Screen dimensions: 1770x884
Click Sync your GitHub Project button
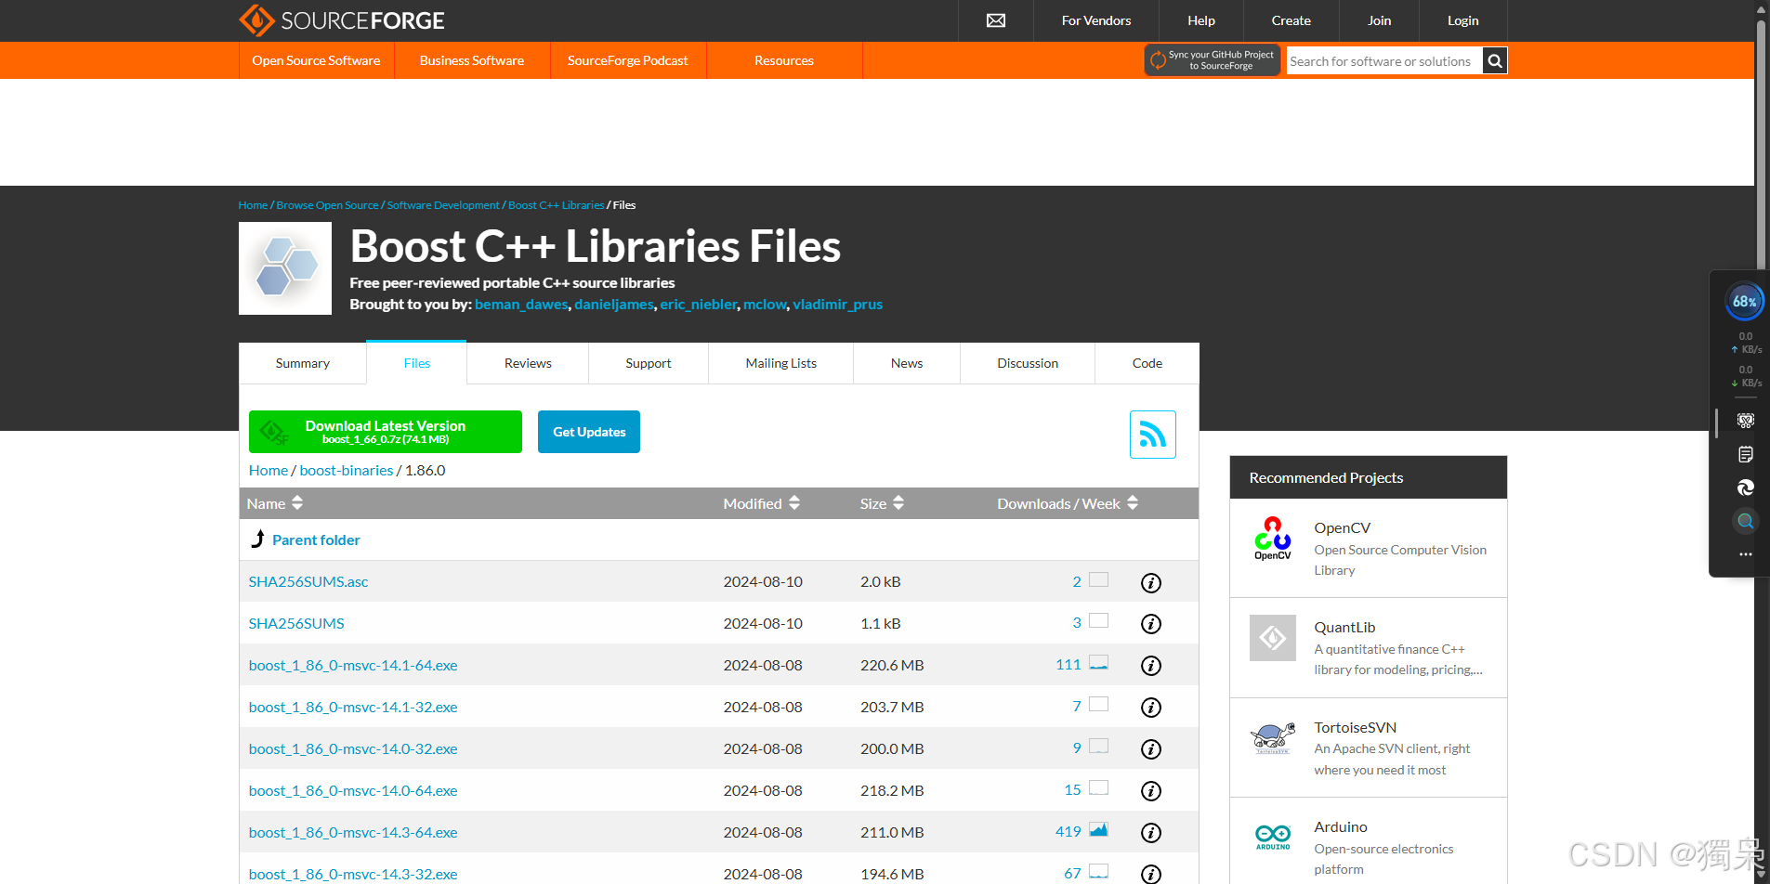pos(1213,60)
